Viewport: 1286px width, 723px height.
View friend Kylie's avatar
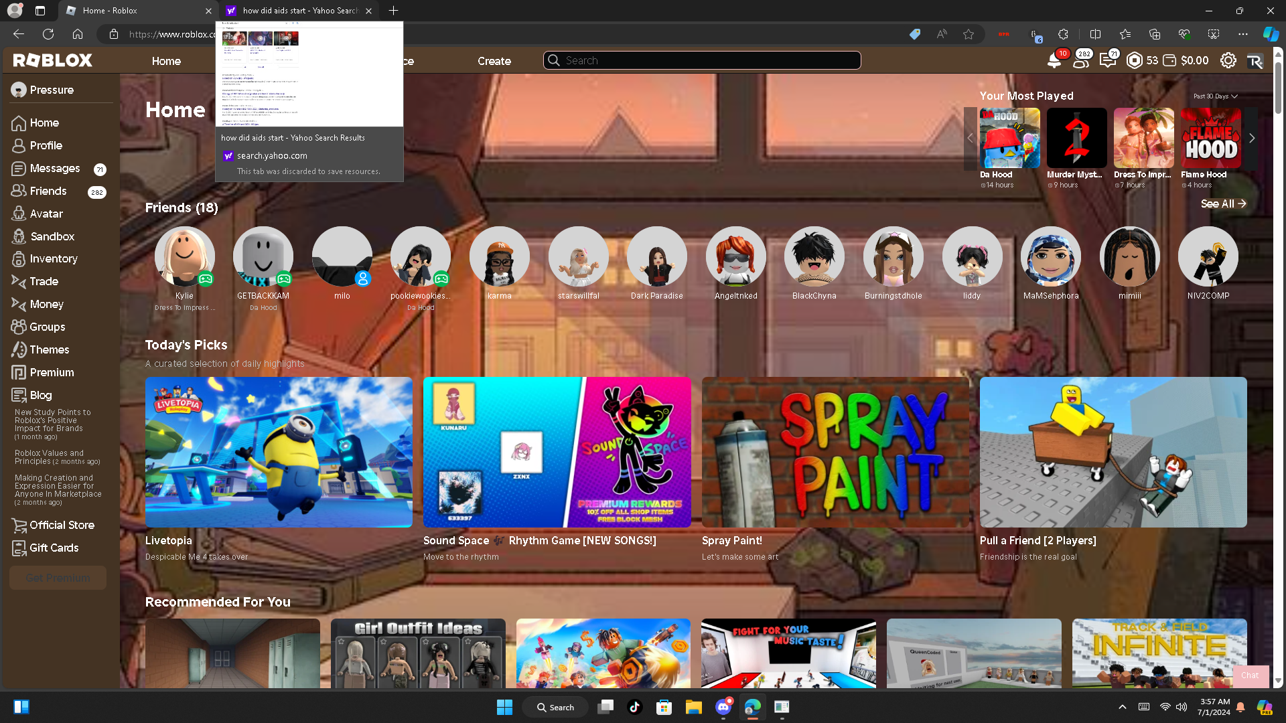184,256
